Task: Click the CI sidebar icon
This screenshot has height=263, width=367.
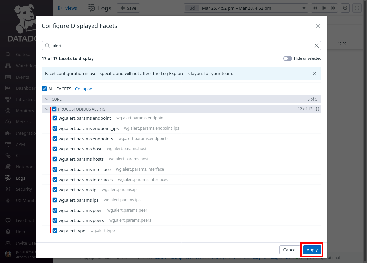Action: 8,155
